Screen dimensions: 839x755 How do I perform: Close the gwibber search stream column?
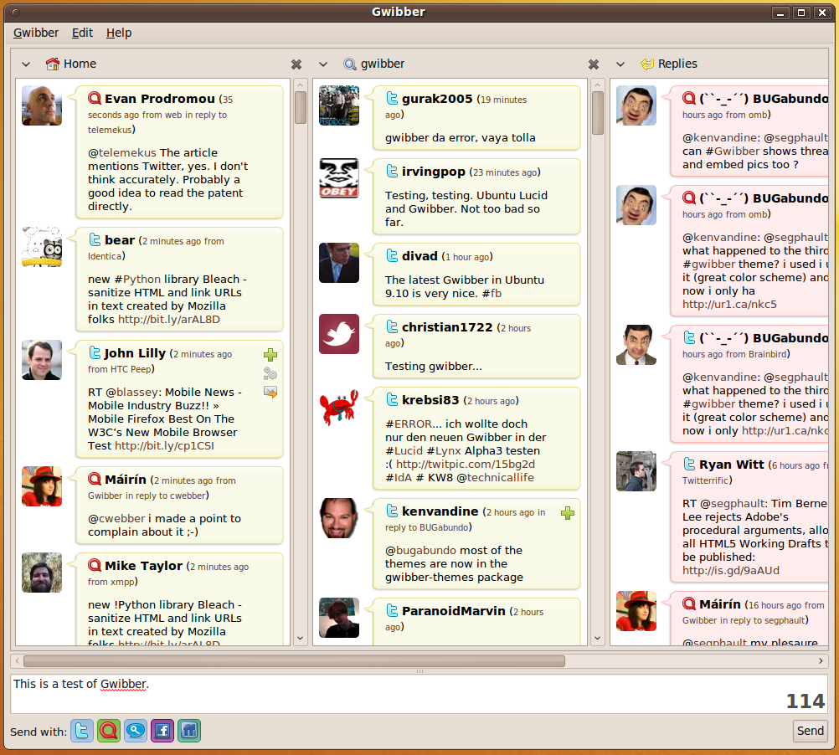(x=594, y=64)
